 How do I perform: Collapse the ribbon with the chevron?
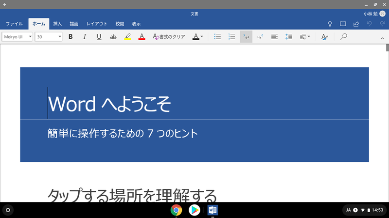(382, 38)
